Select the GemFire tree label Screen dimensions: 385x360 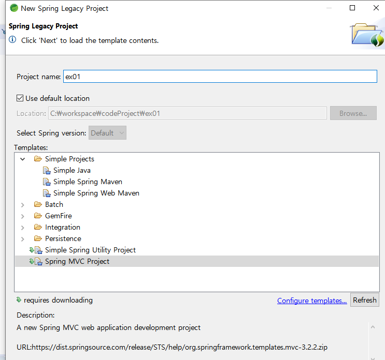pyautogui.click(x=59, y=216)
